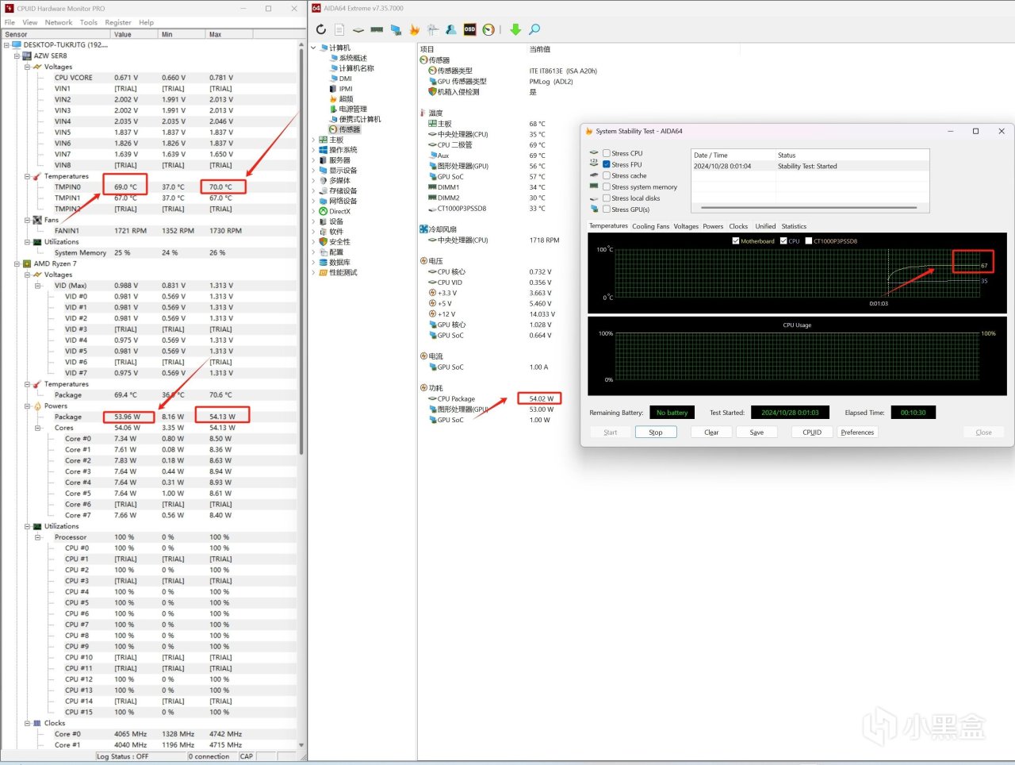This screenshot has height=765, width=1015.
Task: Select the 传感器 item in the tree
Action: (x=349, y=129)
